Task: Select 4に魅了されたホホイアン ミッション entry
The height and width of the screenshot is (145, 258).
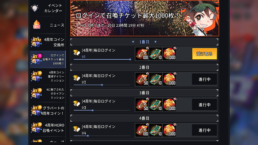Action: pos(48,94)
